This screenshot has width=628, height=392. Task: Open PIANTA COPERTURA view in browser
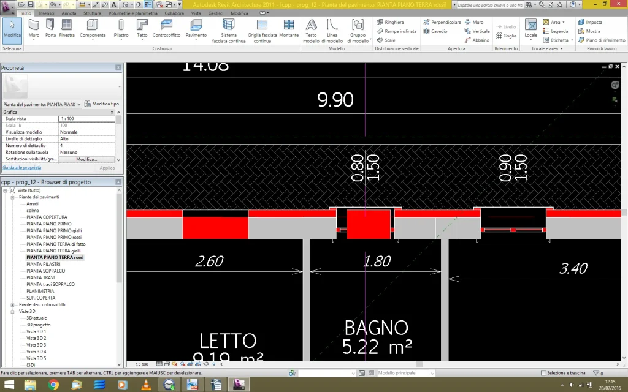pyautogui.click(x=47, y=217)
